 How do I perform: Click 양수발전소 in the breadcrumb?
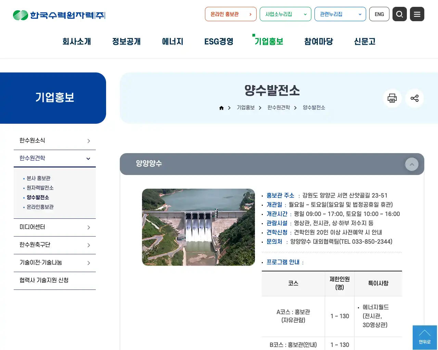click(x=314, y=108)
